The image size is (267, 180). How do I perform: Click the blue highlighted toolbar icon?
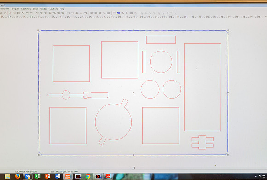coord(118,13)
